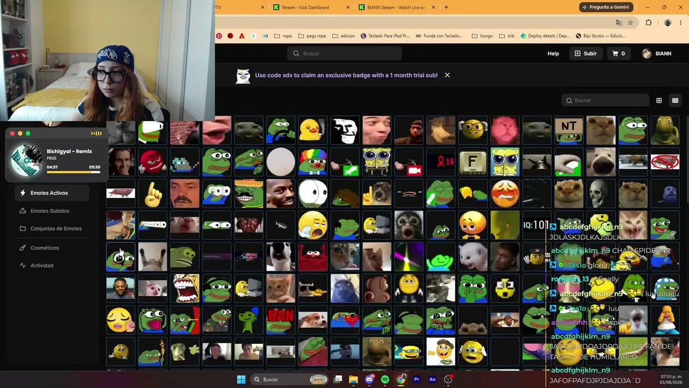Viewport: 689px width, 388px height.
Task: Focus the emote filter Buscar field
Action: pyautogui.click(x=606, y=100)
